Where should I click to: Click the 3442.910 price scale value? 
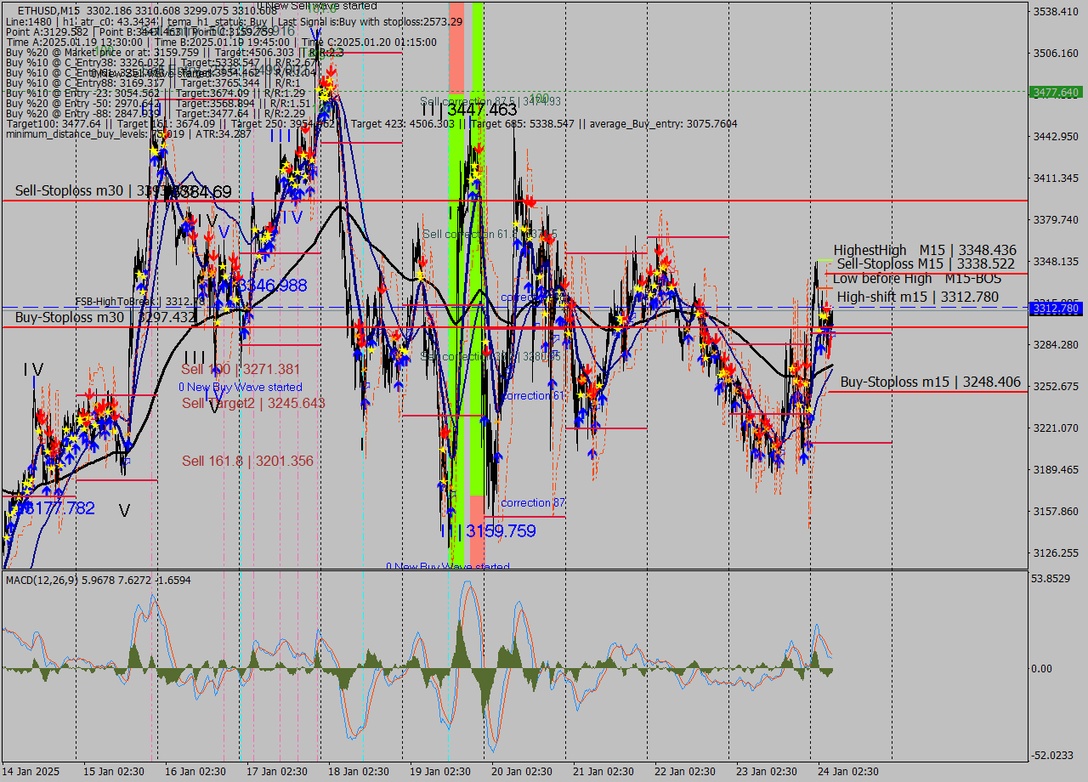click(x=1055, y=136)
